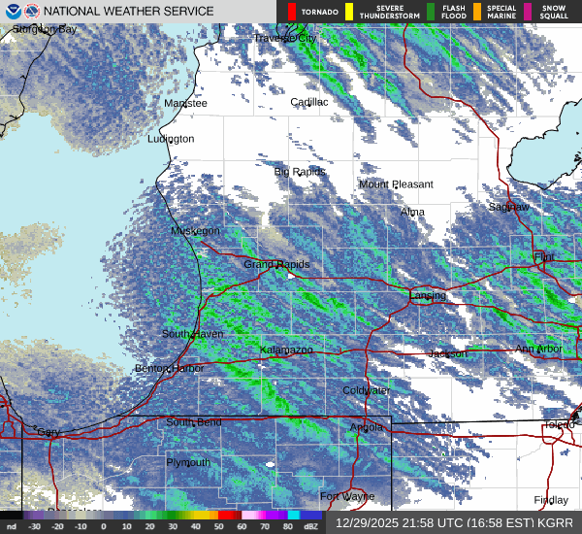Click the Ann Arbor city label
This screenshot has width=582, height=534.
pos(538,350)
